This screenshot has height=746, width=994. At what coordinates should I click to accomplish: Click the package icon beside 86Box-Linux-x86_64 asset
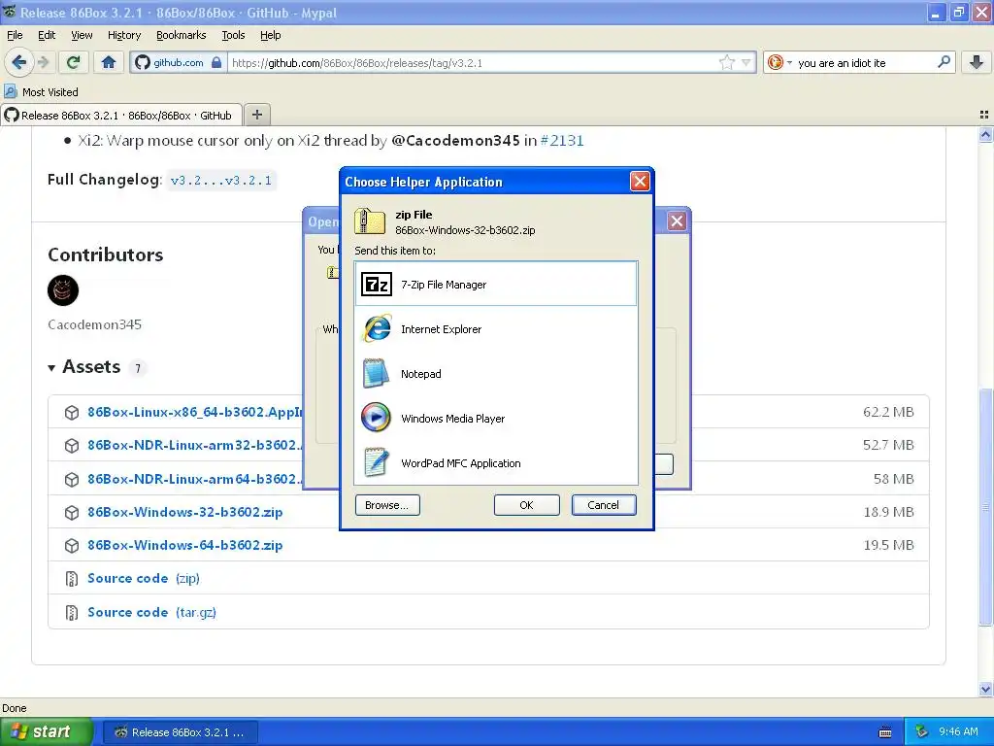pos(72,412)
